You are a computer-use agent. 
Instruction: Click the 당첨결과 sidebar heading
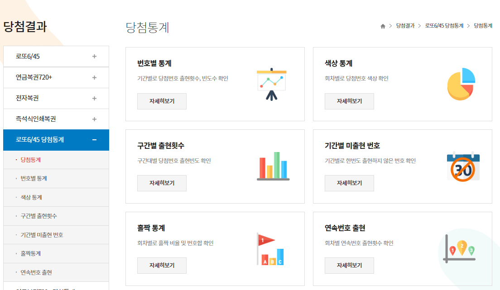25,26
